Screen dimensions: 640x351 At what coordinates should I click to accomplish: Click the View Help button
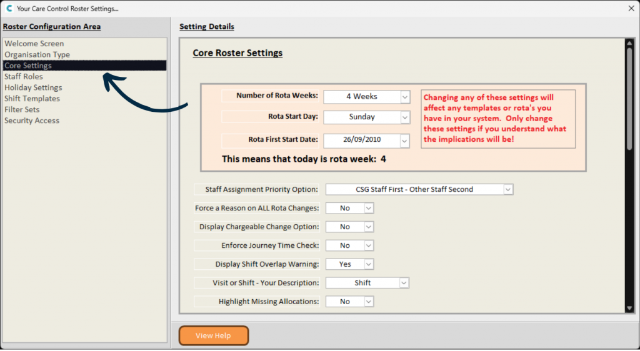214,336
